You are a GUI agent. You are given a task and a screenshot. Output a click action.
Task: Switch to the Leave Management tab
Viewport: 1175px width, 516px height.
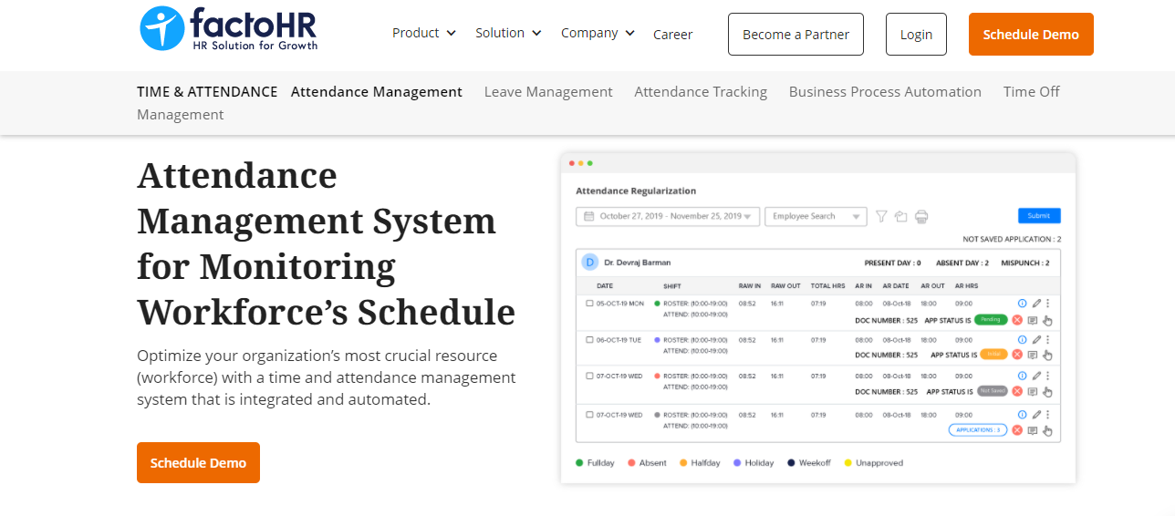(548, 92)
